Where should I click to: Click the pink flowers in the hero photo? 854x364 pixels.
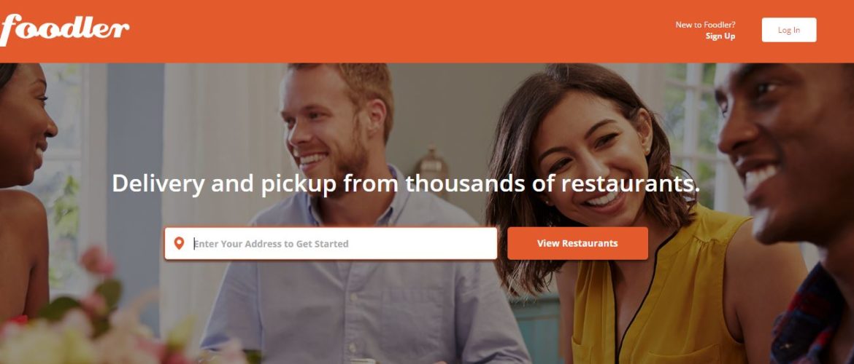(98, 262)
